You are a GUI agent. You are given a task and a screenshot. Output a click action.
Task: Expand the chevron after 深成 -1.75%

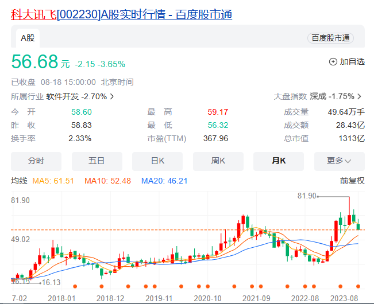coord(359,96)
